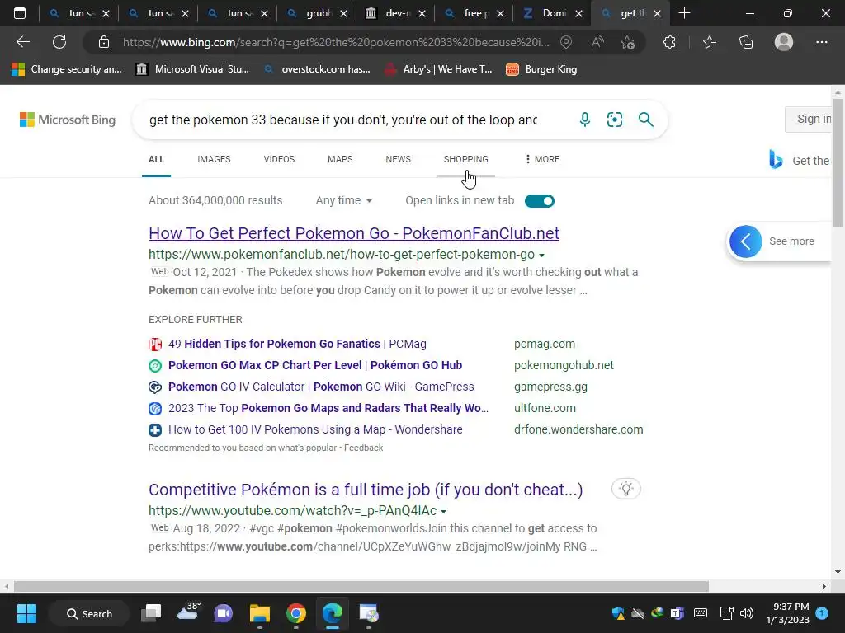
Task: Click the blue See more arrow button
Action: 746,241
